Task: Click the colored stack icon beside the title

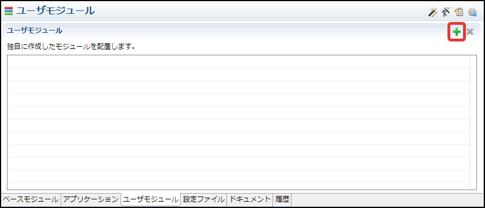Action: pyautogui.click(x=9, y=11)
